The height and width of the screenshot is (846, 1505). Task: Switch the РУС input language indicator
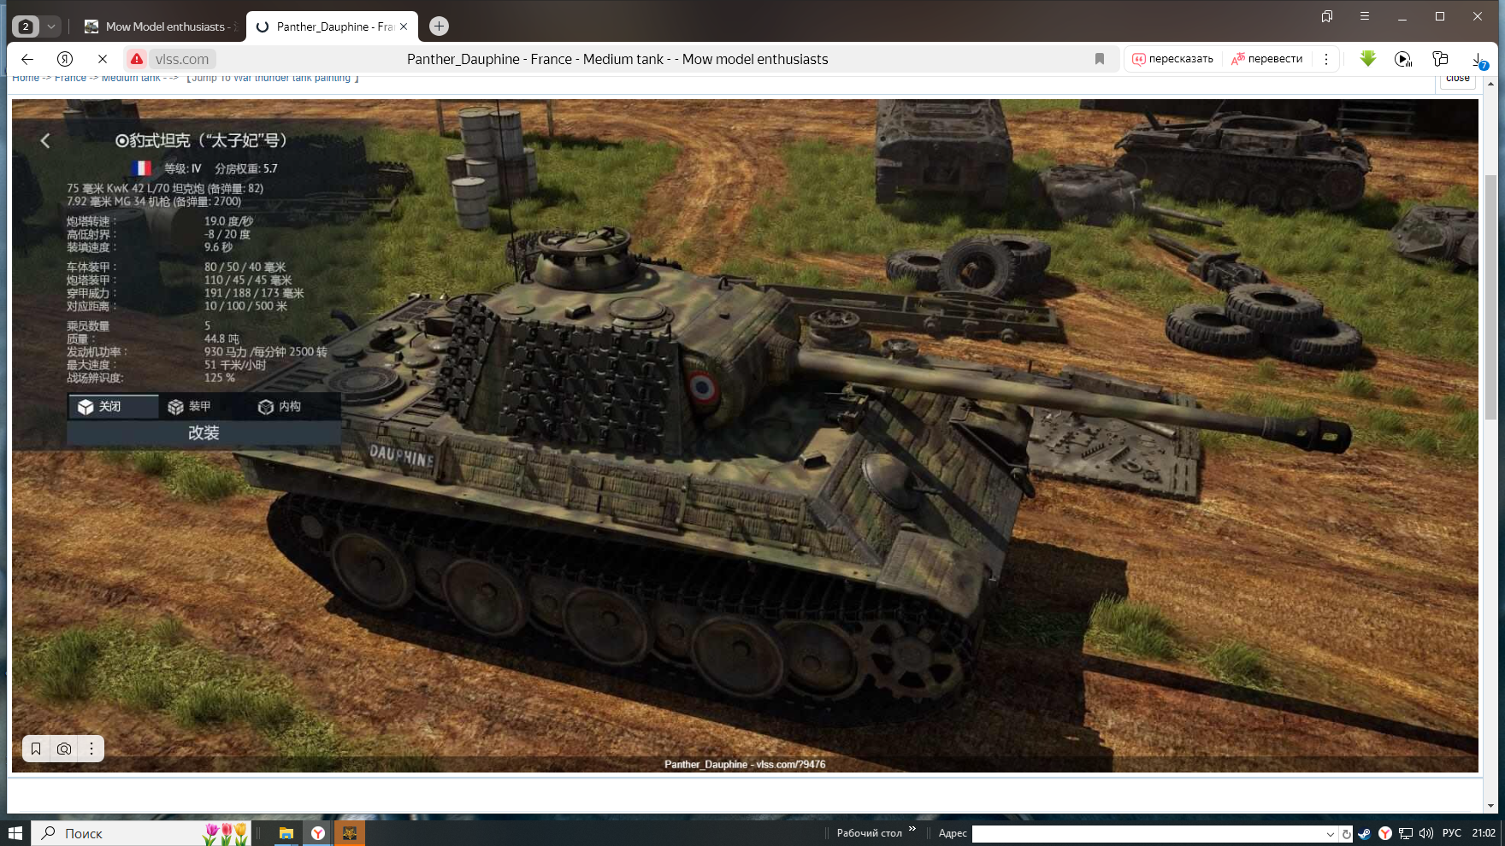(x=1452, y=833)
